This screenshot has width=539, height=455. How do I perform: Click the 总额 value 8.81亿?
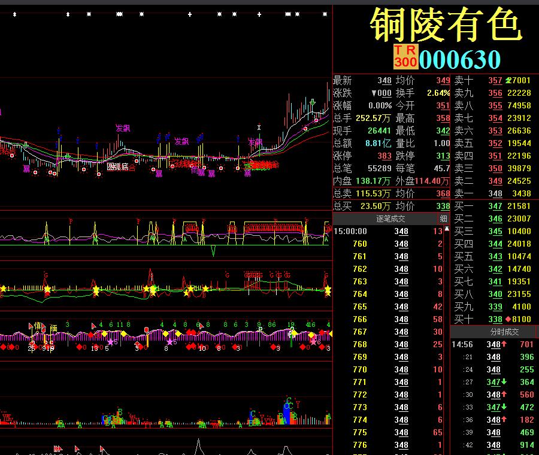coord(378,143)
